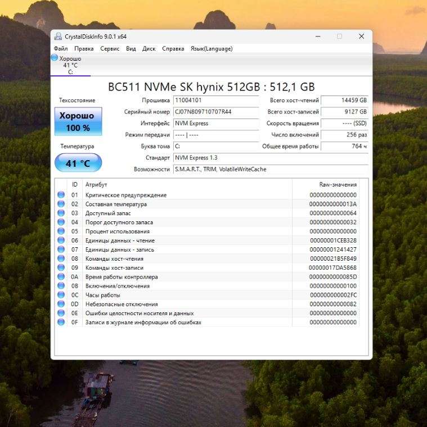Click the status orb next to Составная температура
Screen dimensions: 427x427
(x=61, y=204)
